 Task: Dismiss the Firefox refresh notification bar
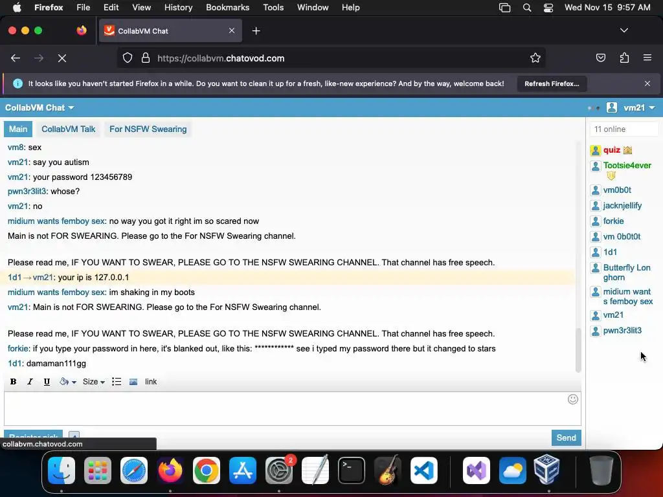pyautogui.click(x=647, y=83)
